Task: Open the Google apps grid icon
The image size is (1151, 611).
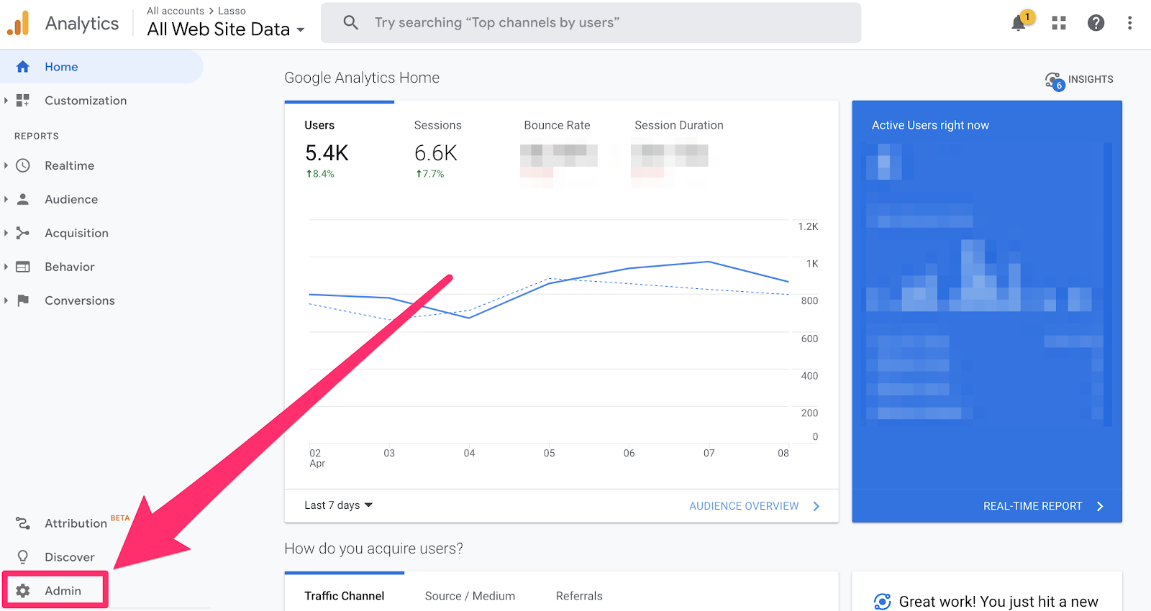Action: (1059, 23)
